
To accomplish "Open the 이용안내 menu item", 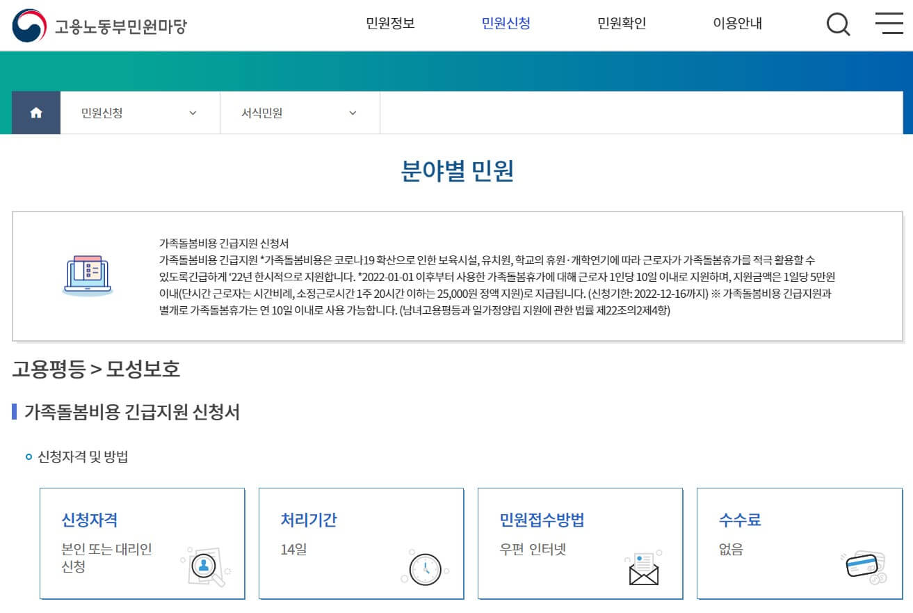I will click(738, 23).
